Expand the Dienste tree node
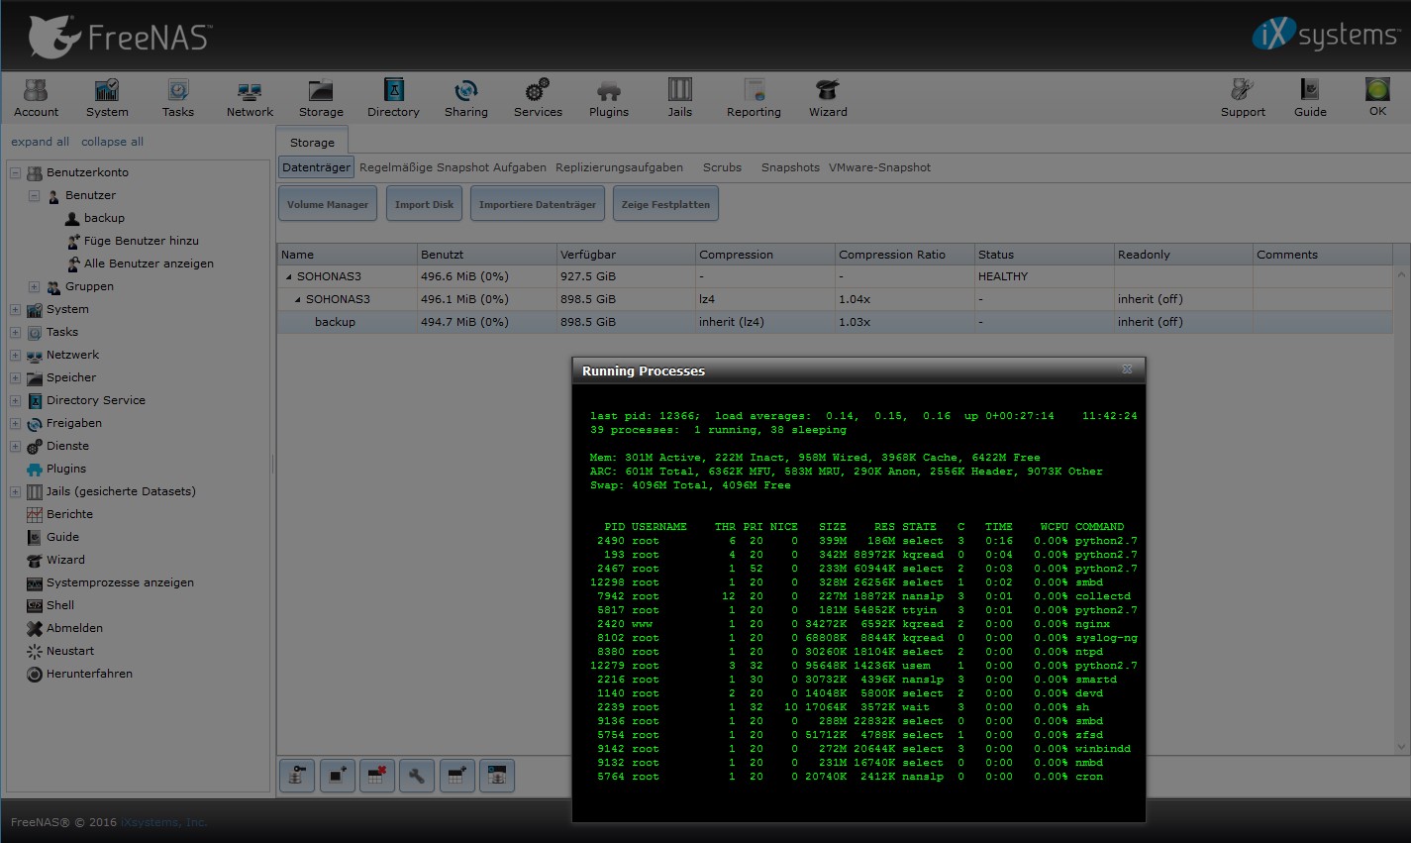The height and width of the screenshot is (843, 1411). click(15, 446)
